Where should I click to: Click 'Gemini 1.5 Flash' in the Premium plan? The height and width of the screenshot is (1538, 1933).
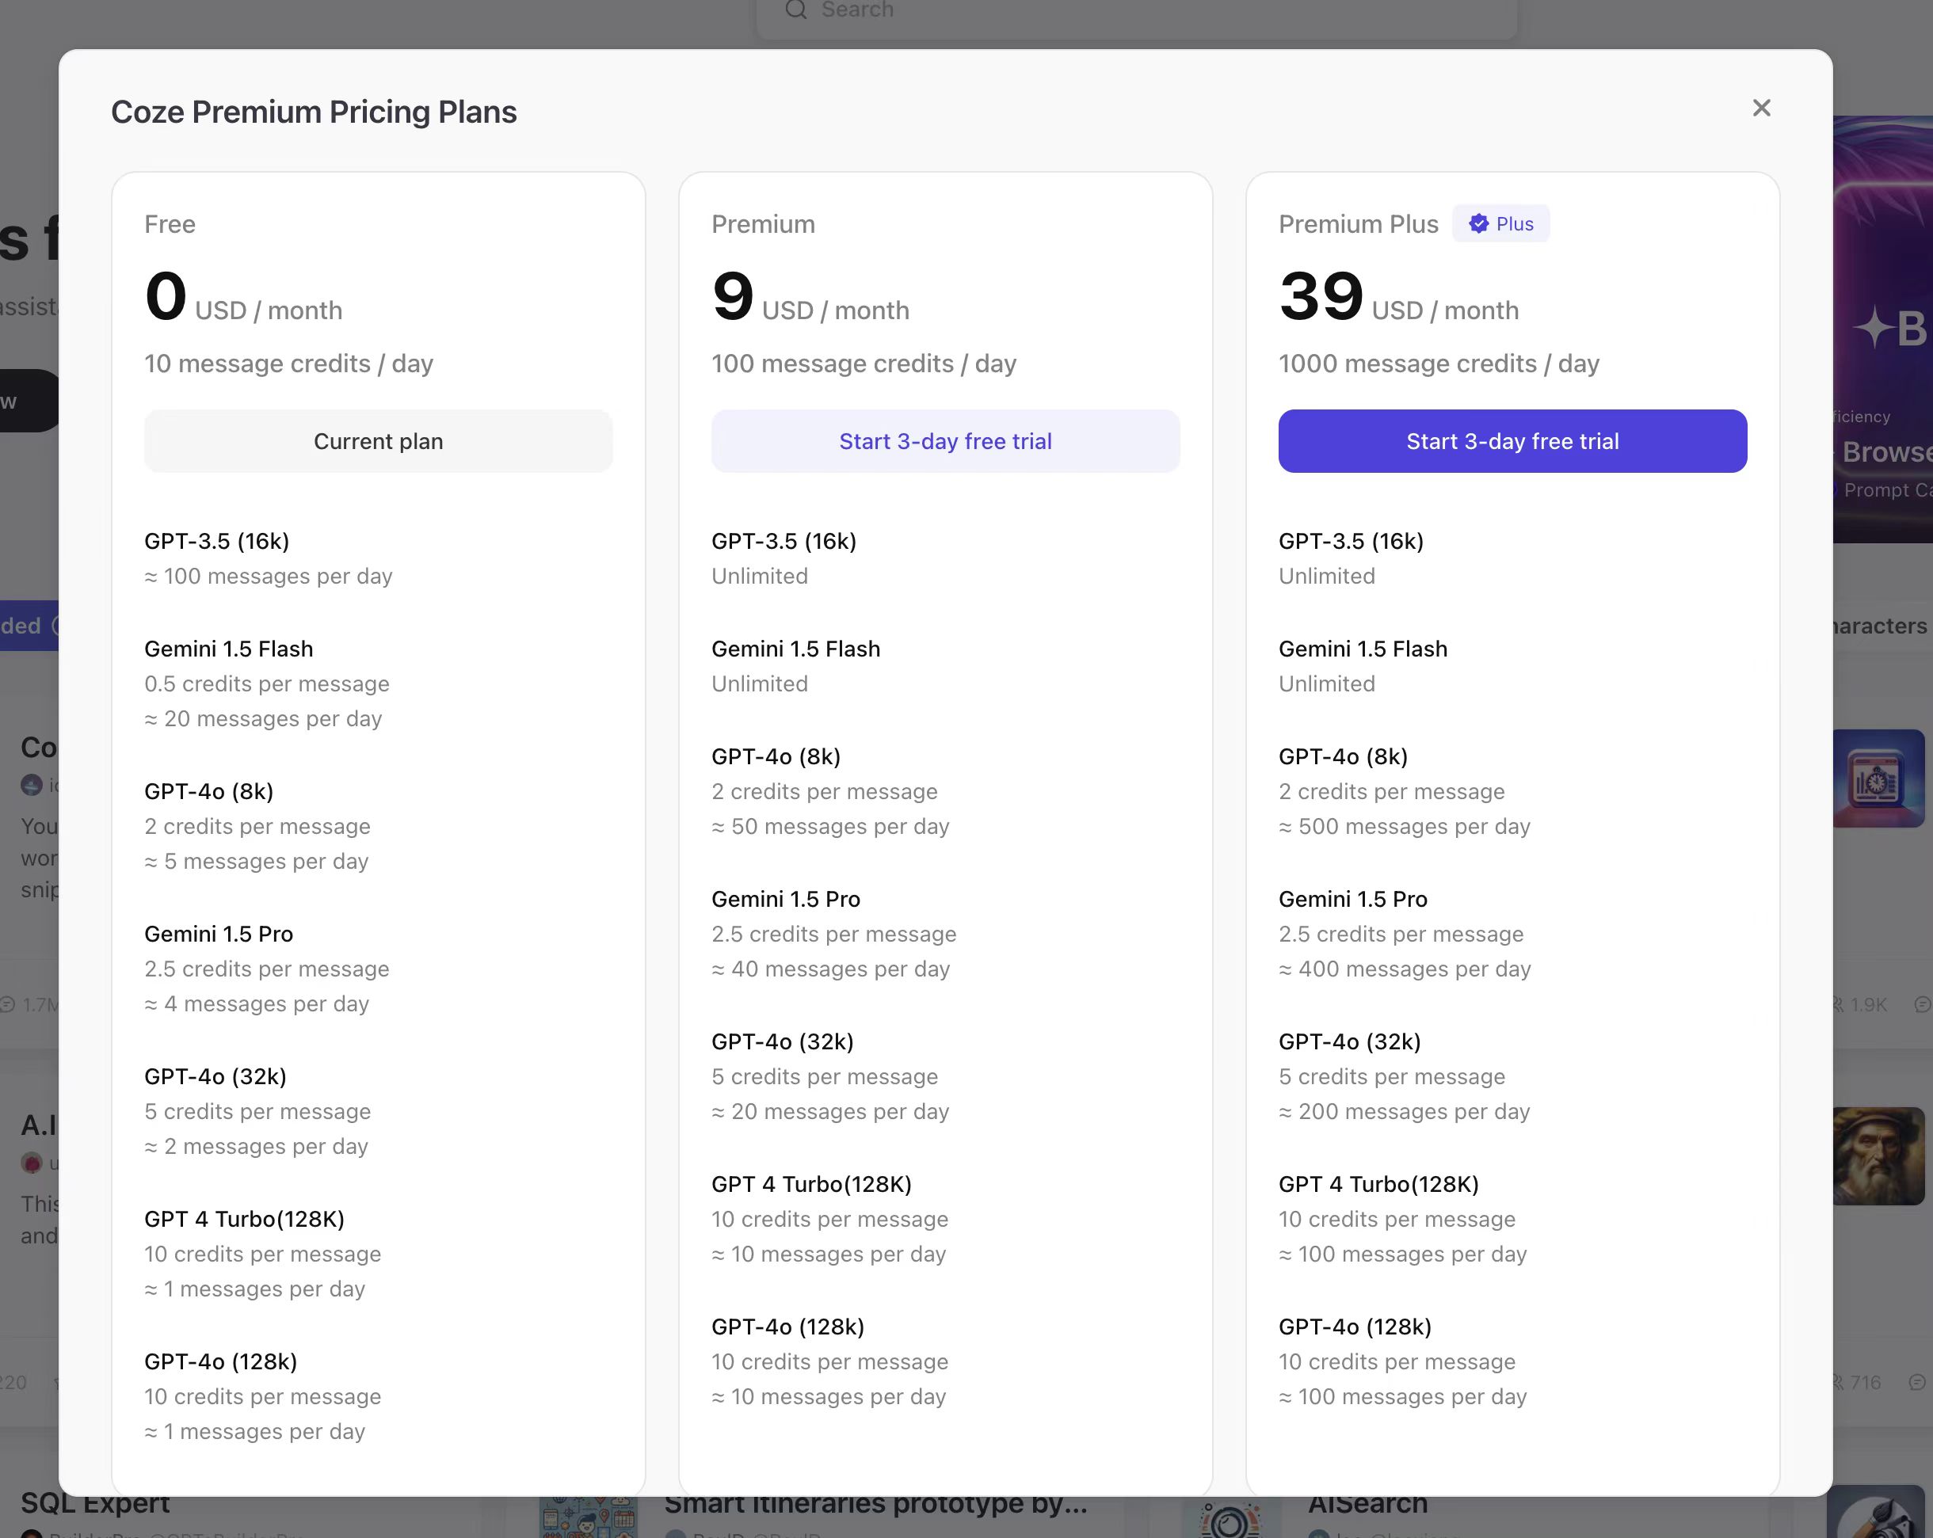796,649
